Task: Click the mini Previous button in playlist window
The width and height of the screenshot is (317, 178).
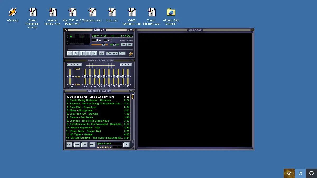Action: [x=98, y=147]
